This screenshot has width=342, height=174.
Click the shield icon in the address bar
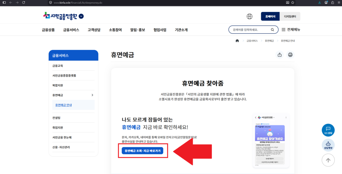[x=51, y=3]
